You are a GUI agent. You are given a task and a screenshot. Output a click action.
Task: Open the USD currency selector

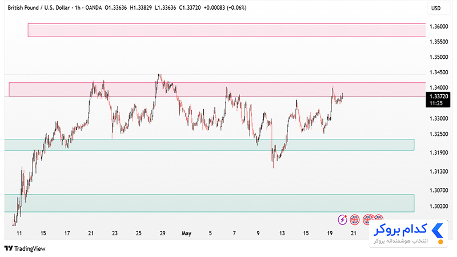pos(436,8)
